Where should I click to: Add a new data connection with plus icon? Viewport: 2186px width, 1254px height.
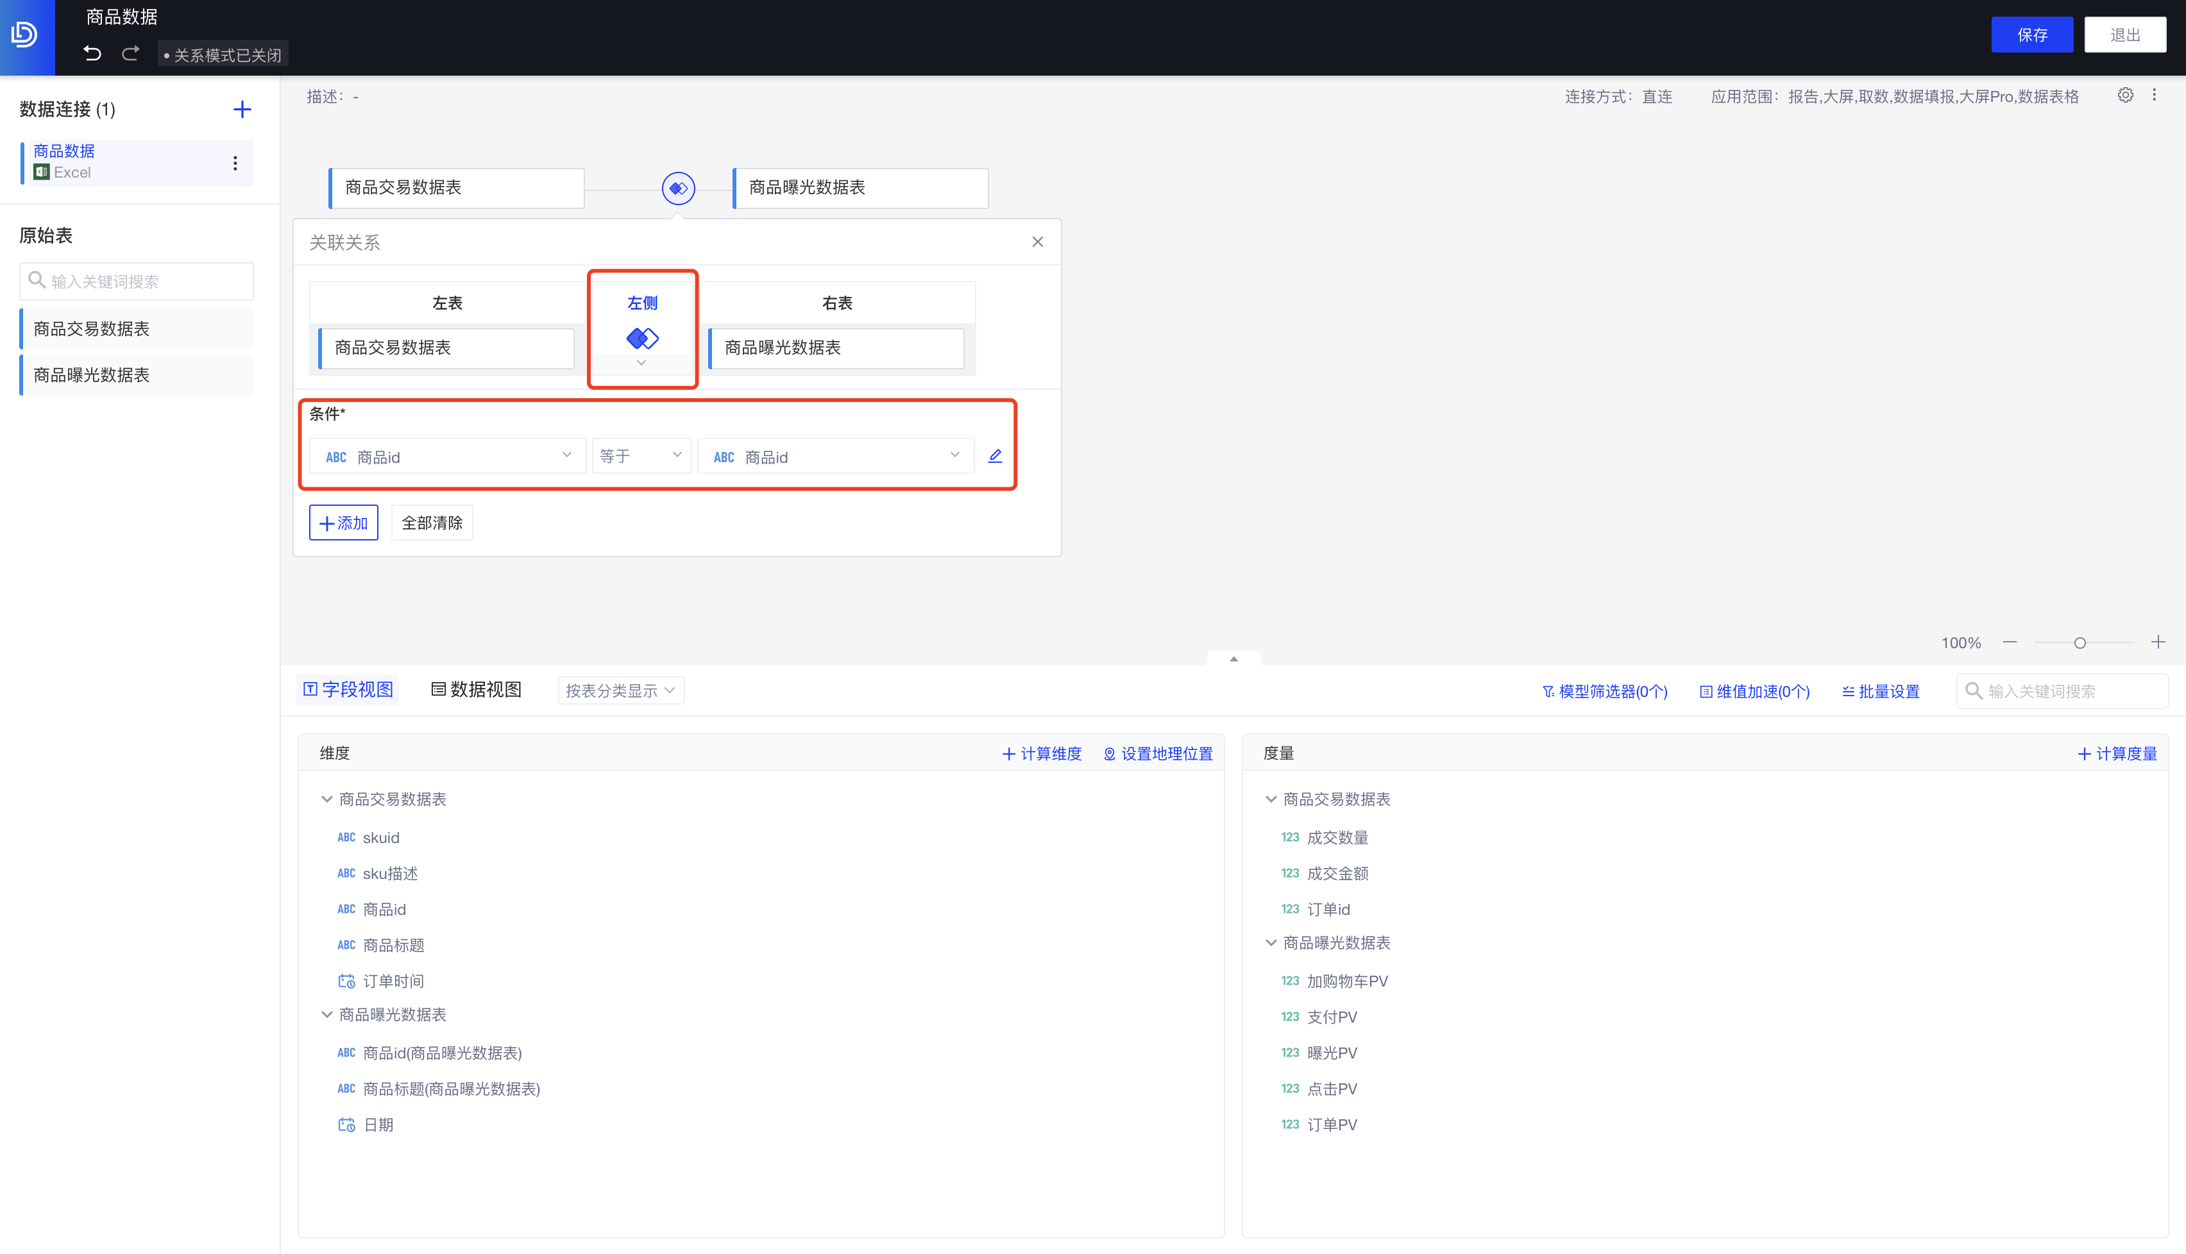[x=242, y=110]
